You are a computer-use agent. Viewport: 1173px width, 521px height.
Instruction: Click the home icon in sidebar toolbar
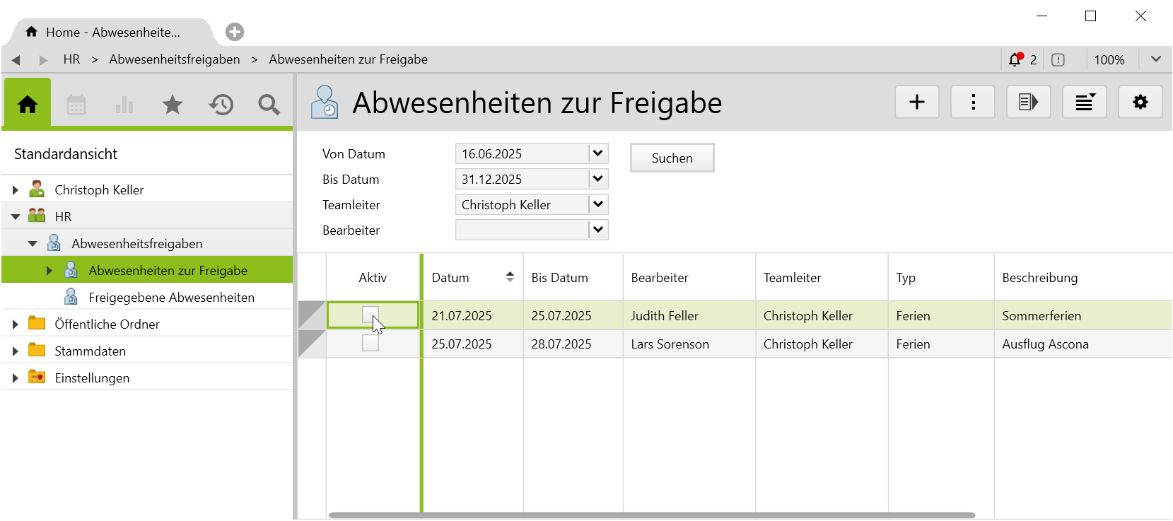(x=28, y=105)
